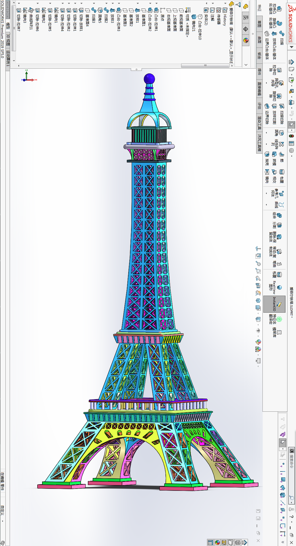
Task: Select 曲线阵列1 in the feature tree
Action: [31, 19]
